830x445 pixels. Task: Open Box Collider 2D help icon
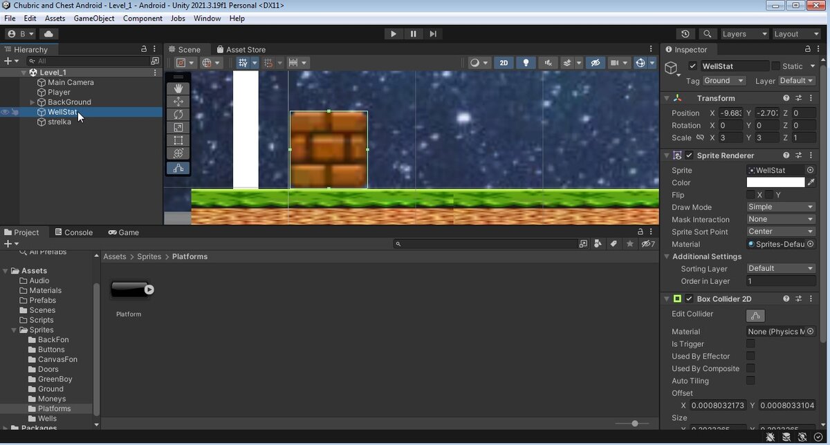(x=786, y=299)
